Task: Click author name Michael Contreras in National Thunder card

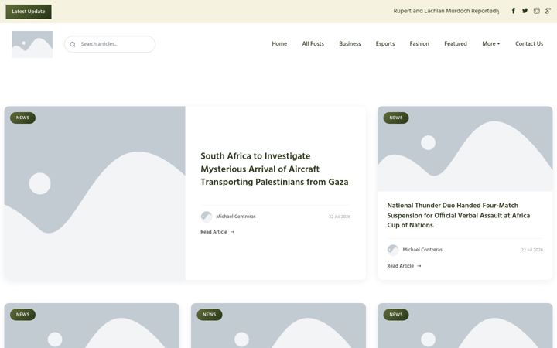Action: (422, 250)
